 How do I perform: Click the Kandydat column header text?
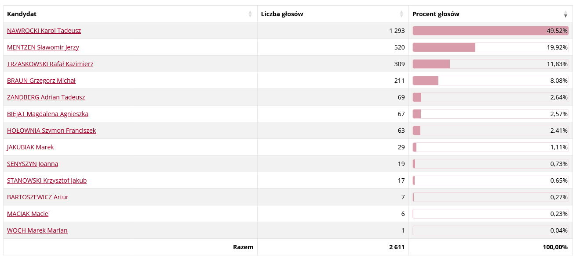22,14
